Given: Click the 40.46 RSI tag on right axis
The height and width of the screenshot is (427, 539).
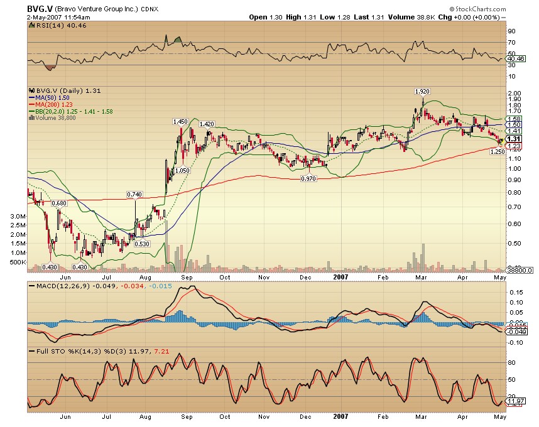Looking at the screenshot, I should click(x=516, y=59).
